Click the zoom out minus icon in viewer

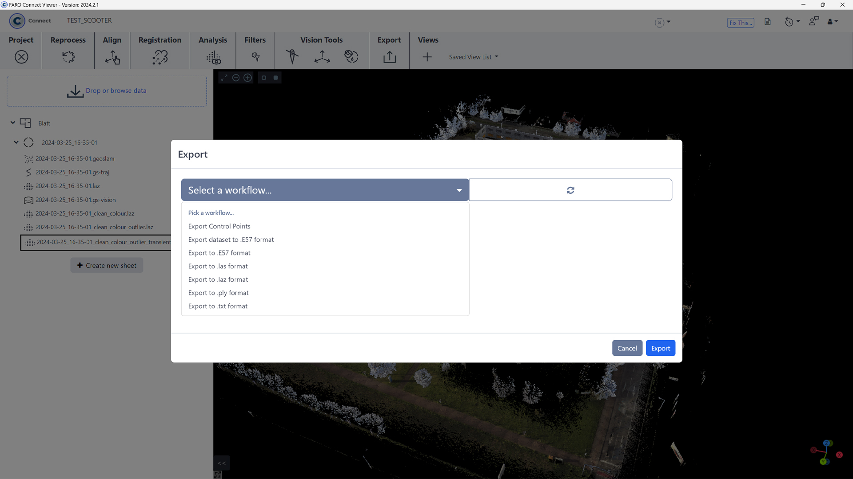pyautogui.click(x=236, y=78)
